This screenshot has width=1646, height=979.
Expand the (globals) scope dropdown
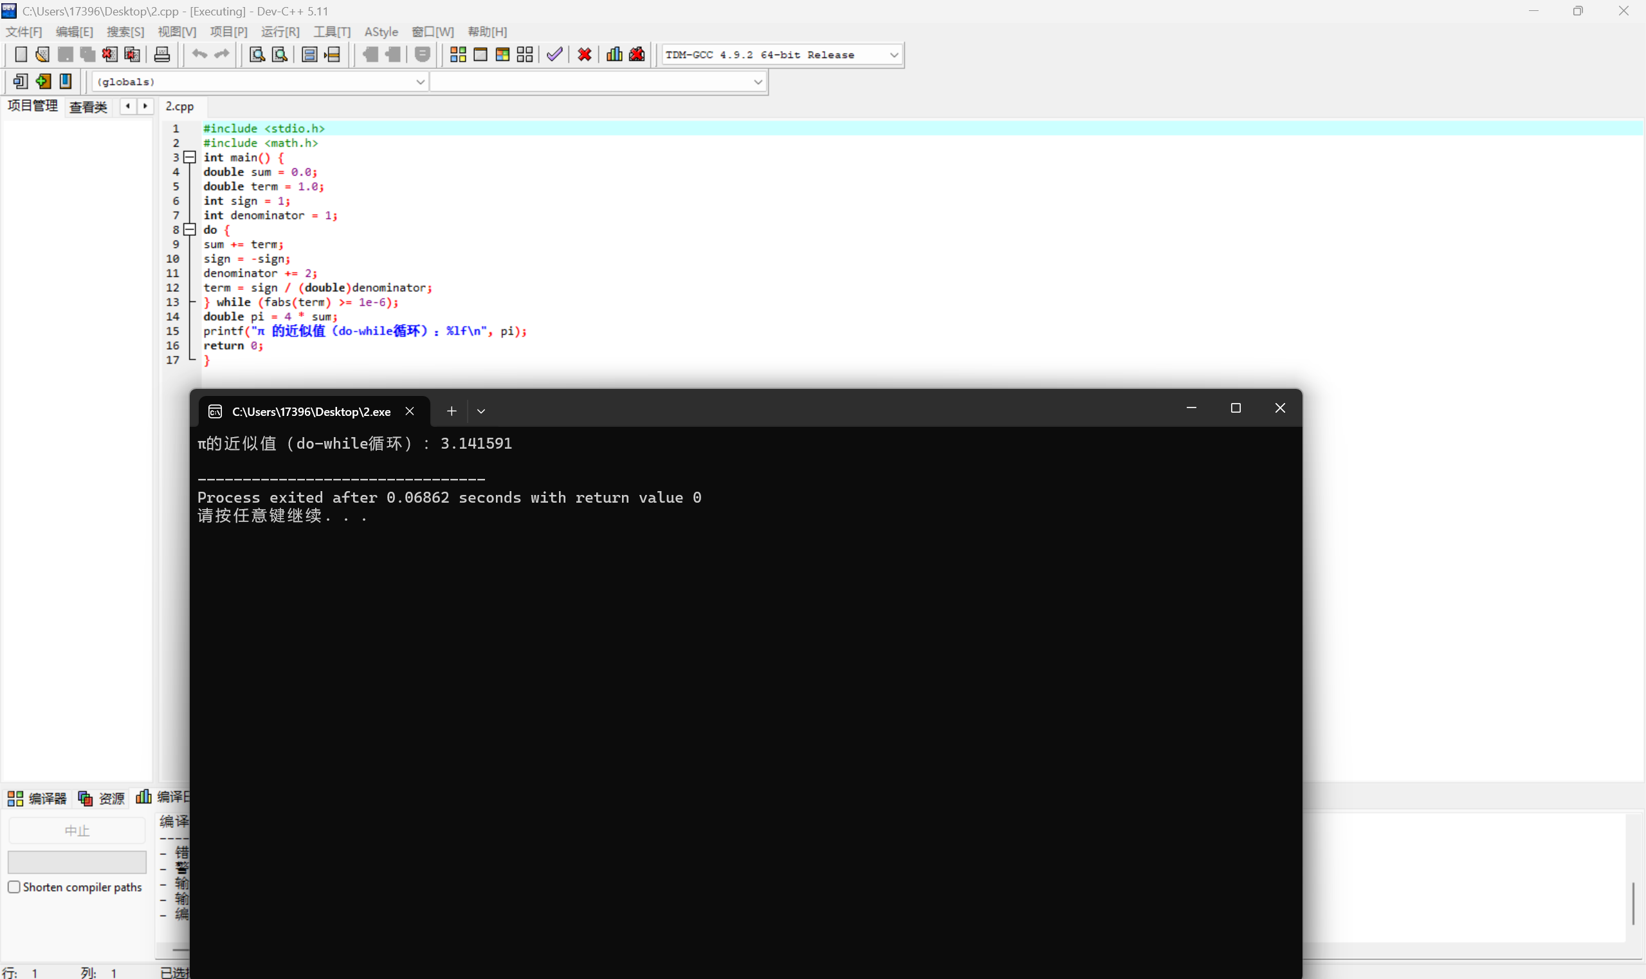pos(420,82)
